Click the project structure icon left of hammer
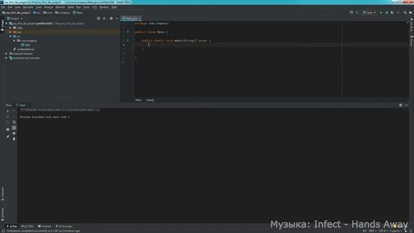The width and height of the screenshot is (414, 233). coord(351,12)
